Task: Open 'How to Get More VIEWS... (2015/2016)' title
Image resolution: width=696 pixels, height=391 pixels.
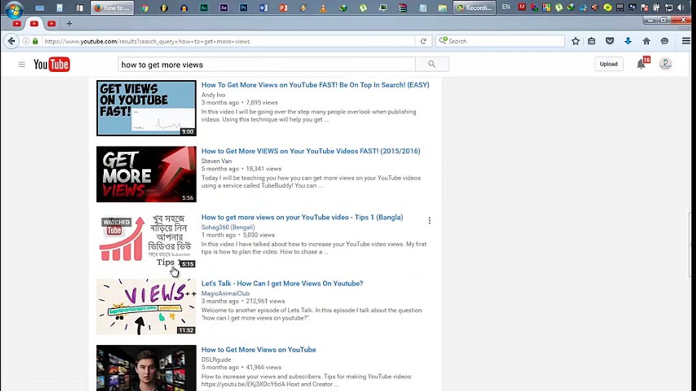Action: tap(311, 151)
